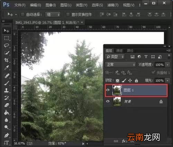The width and height of the screenshot is (173, 147).
Task: Select the Move tool in the toolbox
Action: pyautogui.click(x=7, y=31)
